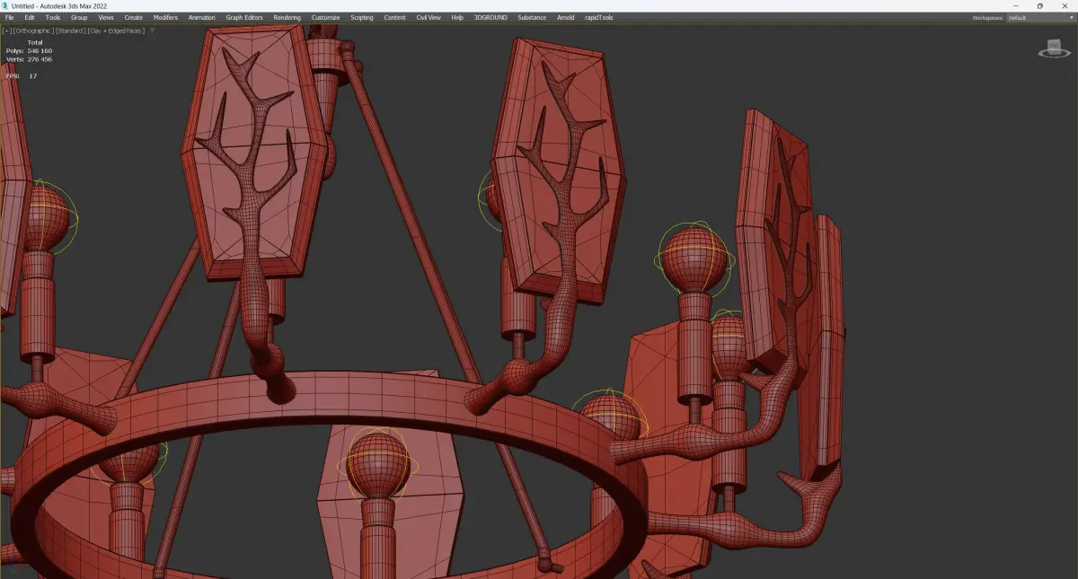Open the Content menu
This screenshot has width=1078, height=579.
point(395,17)
